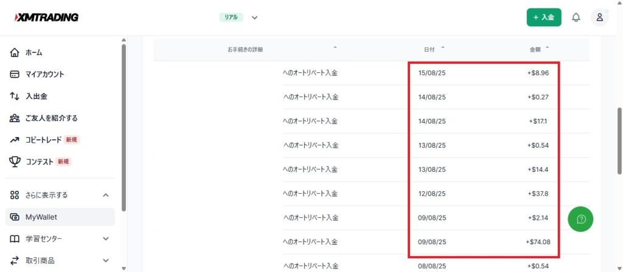Click the green help chat bubble
Viewport: 623px width, 272px height.
[x=580, y=219]
